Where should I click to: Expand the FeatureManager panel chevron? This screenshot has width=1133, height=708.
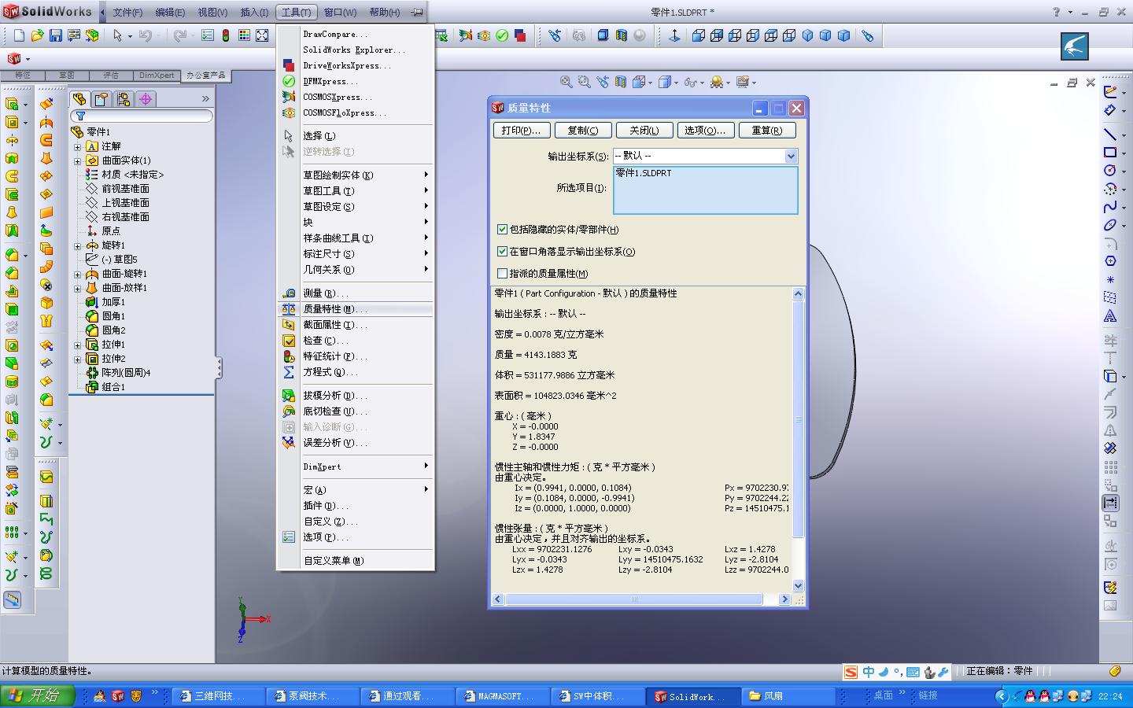coord(205,99)
